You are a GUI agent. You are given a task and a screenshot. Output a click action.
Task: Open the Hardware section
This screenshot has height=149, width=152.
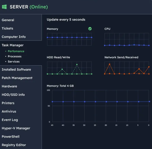point(9,86)
